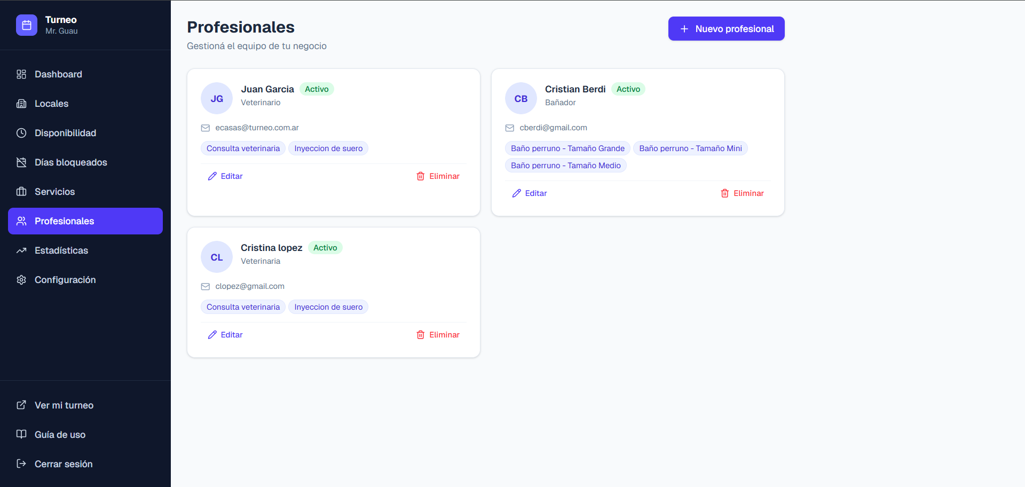Click the Días bloqueados calendar-off icon
The width and height of the screenshot is (1025, 487).
tap(21, 162)
